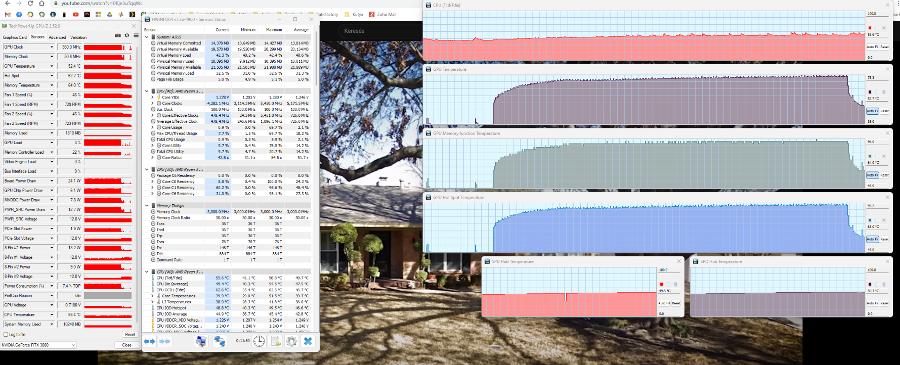
Task: Click HWiNFO blue X close sensors icon
Action: coord(308,341)
